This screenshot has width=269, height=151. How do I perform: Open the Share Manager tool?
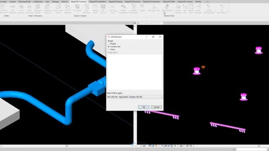(x=198, y=9)
